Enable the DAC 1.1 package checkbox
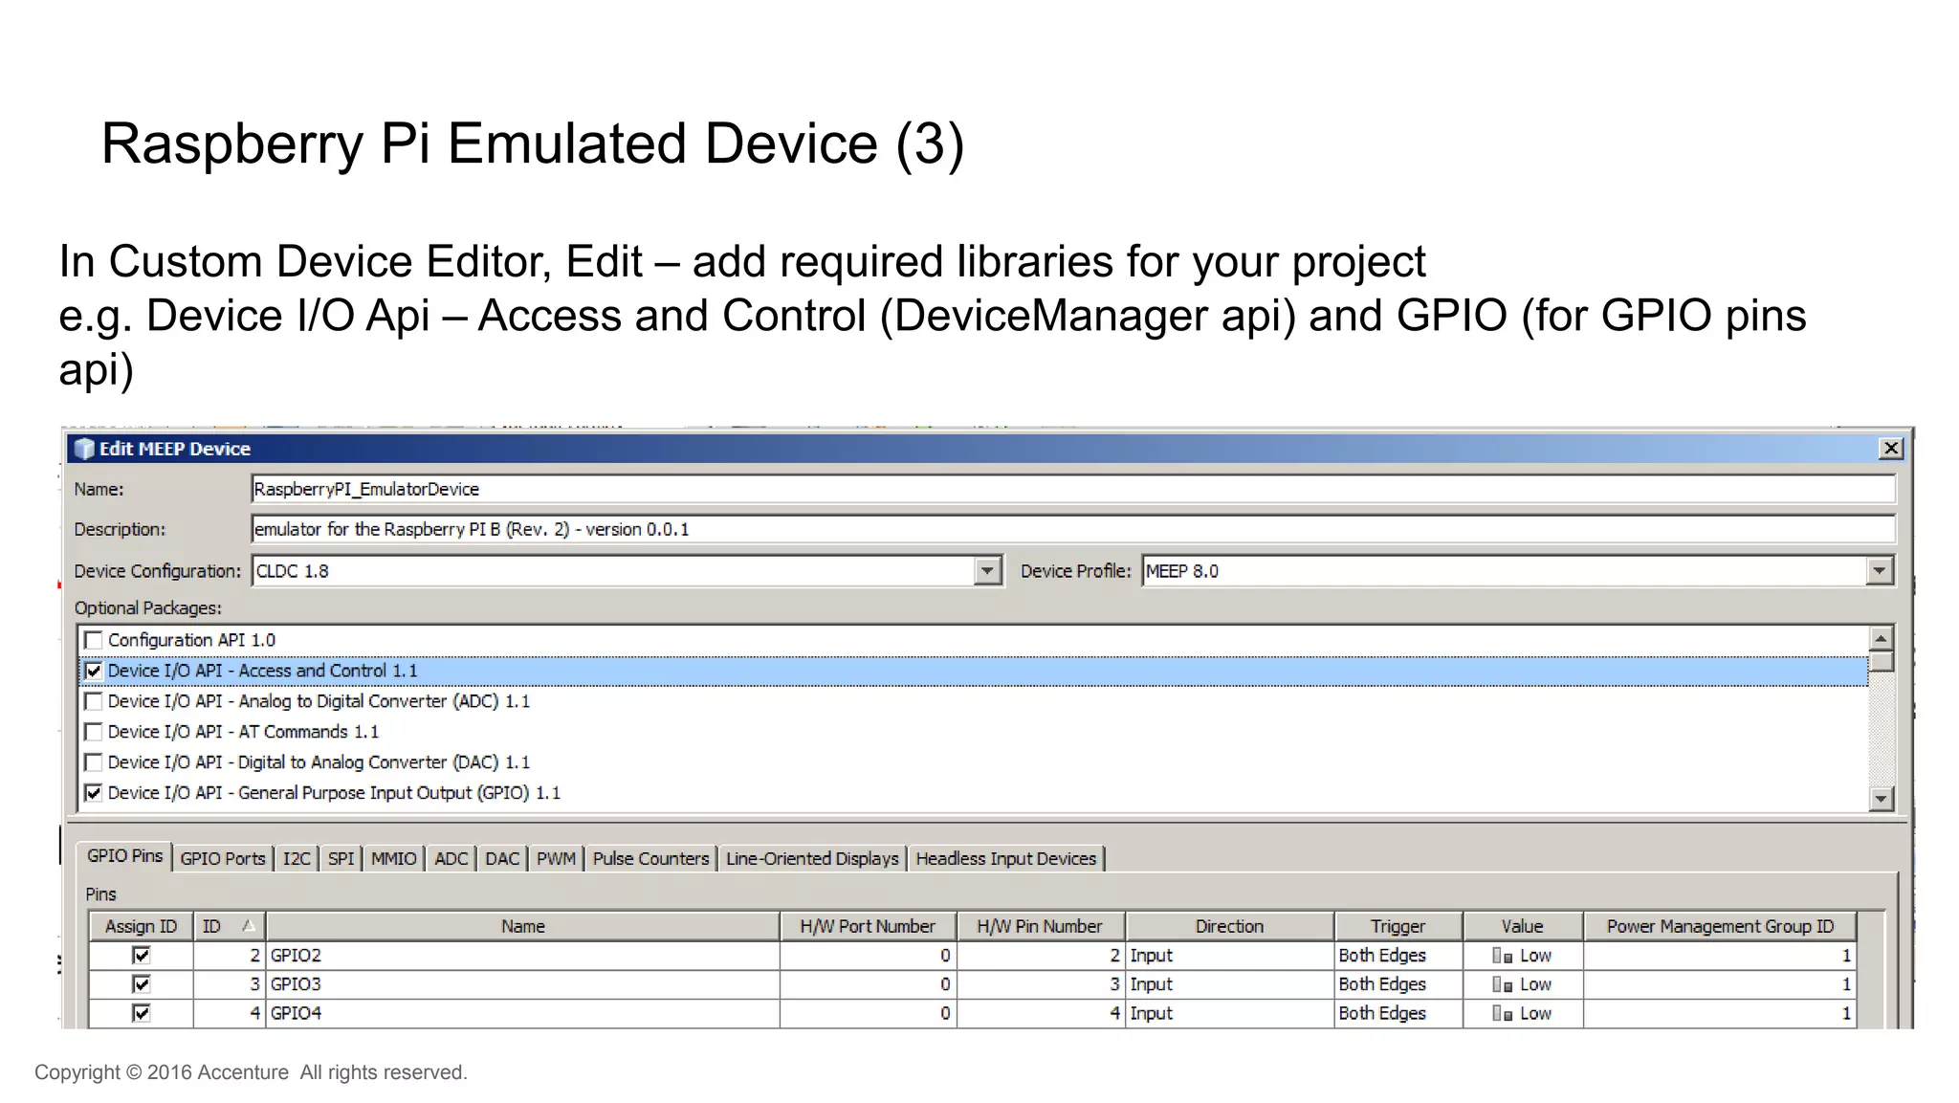Image resolution: width=1959 pixels, height=1103 pixels. pyautogui.click(x=94, y=762)
